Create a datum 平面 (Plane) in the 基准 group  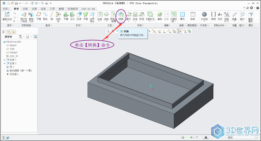point(38,16)
